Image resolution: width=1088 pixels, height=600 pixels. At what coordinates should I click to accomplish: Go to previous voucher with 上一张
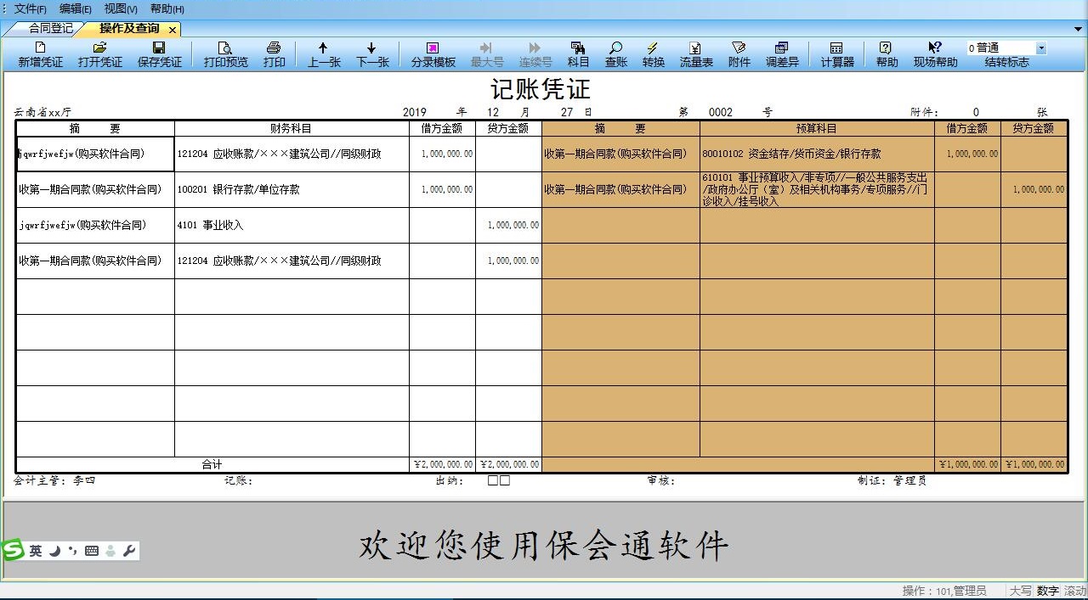[323, 53]
